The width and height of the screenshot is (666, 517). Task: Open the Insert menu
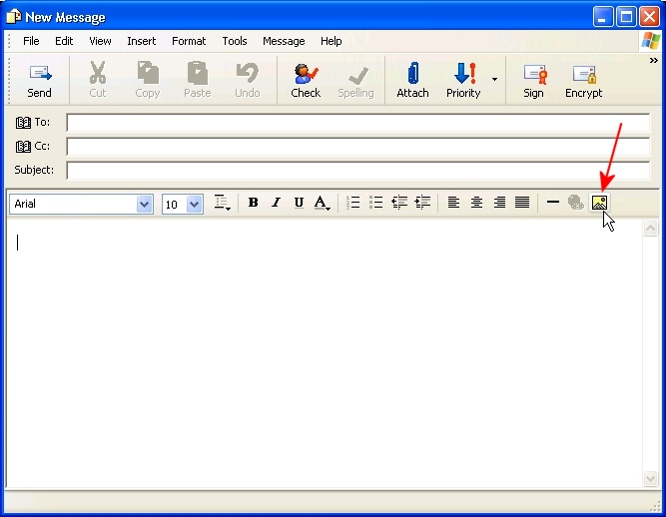pos(142,41)
